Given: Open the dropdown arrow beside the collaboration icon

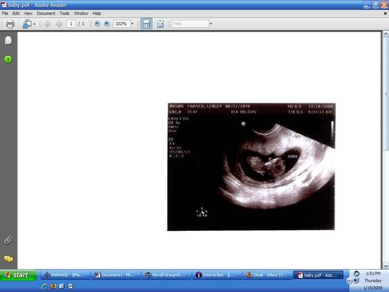Looking at the screenshot, I should coord(34,24).
